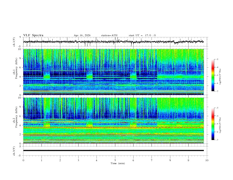
Task: Click the ch.2 spectrogram plot area
Action: tap(113, 121)
